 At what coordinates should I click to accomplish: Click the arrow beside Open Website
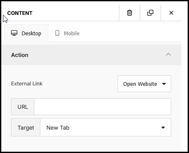[164, 84]
